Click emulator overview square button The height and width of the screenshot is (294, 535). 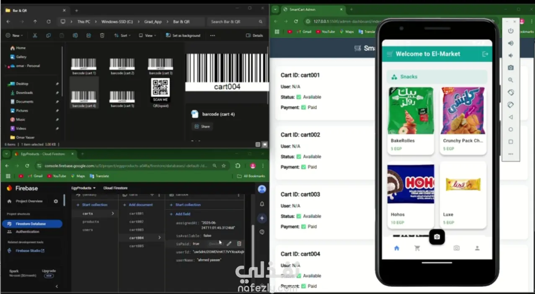coord(511,142)
